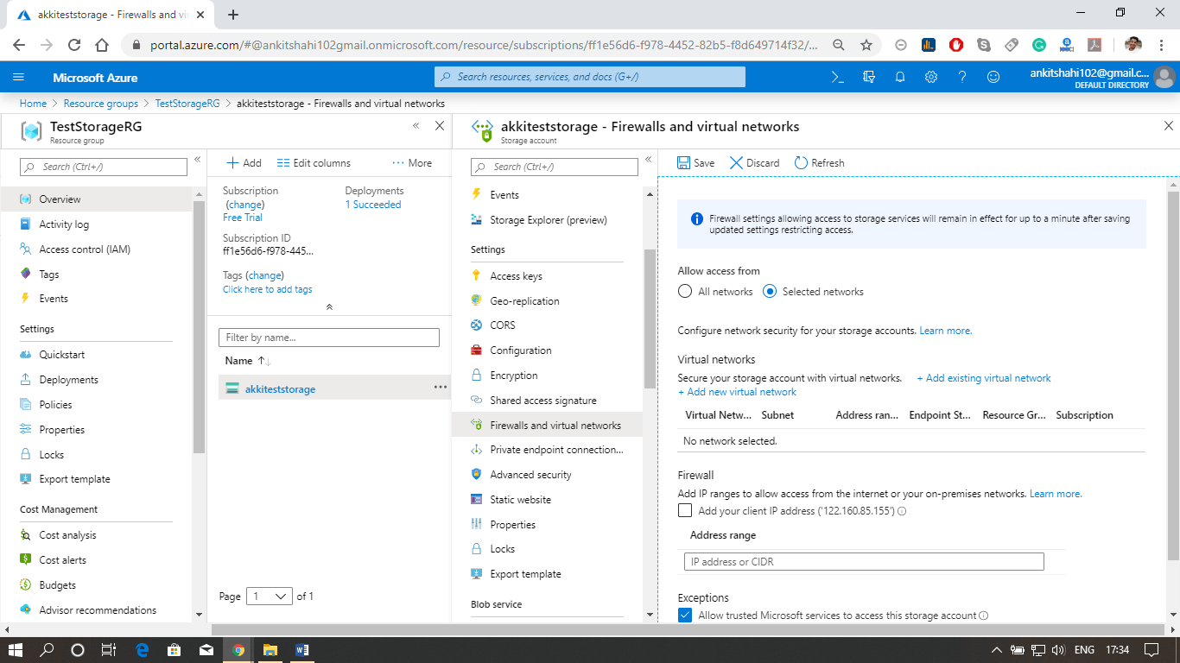Click 1 Succeeded deployments link

pos(373,205)
